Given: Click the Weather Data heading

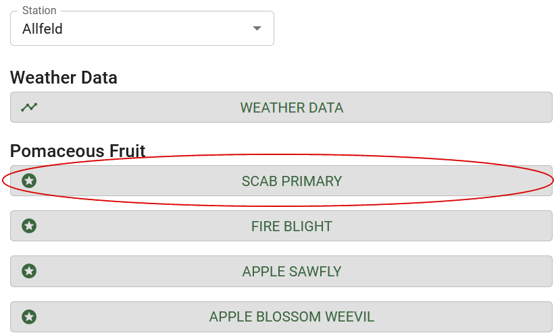Looking at the screenshot, I should 64,78.
